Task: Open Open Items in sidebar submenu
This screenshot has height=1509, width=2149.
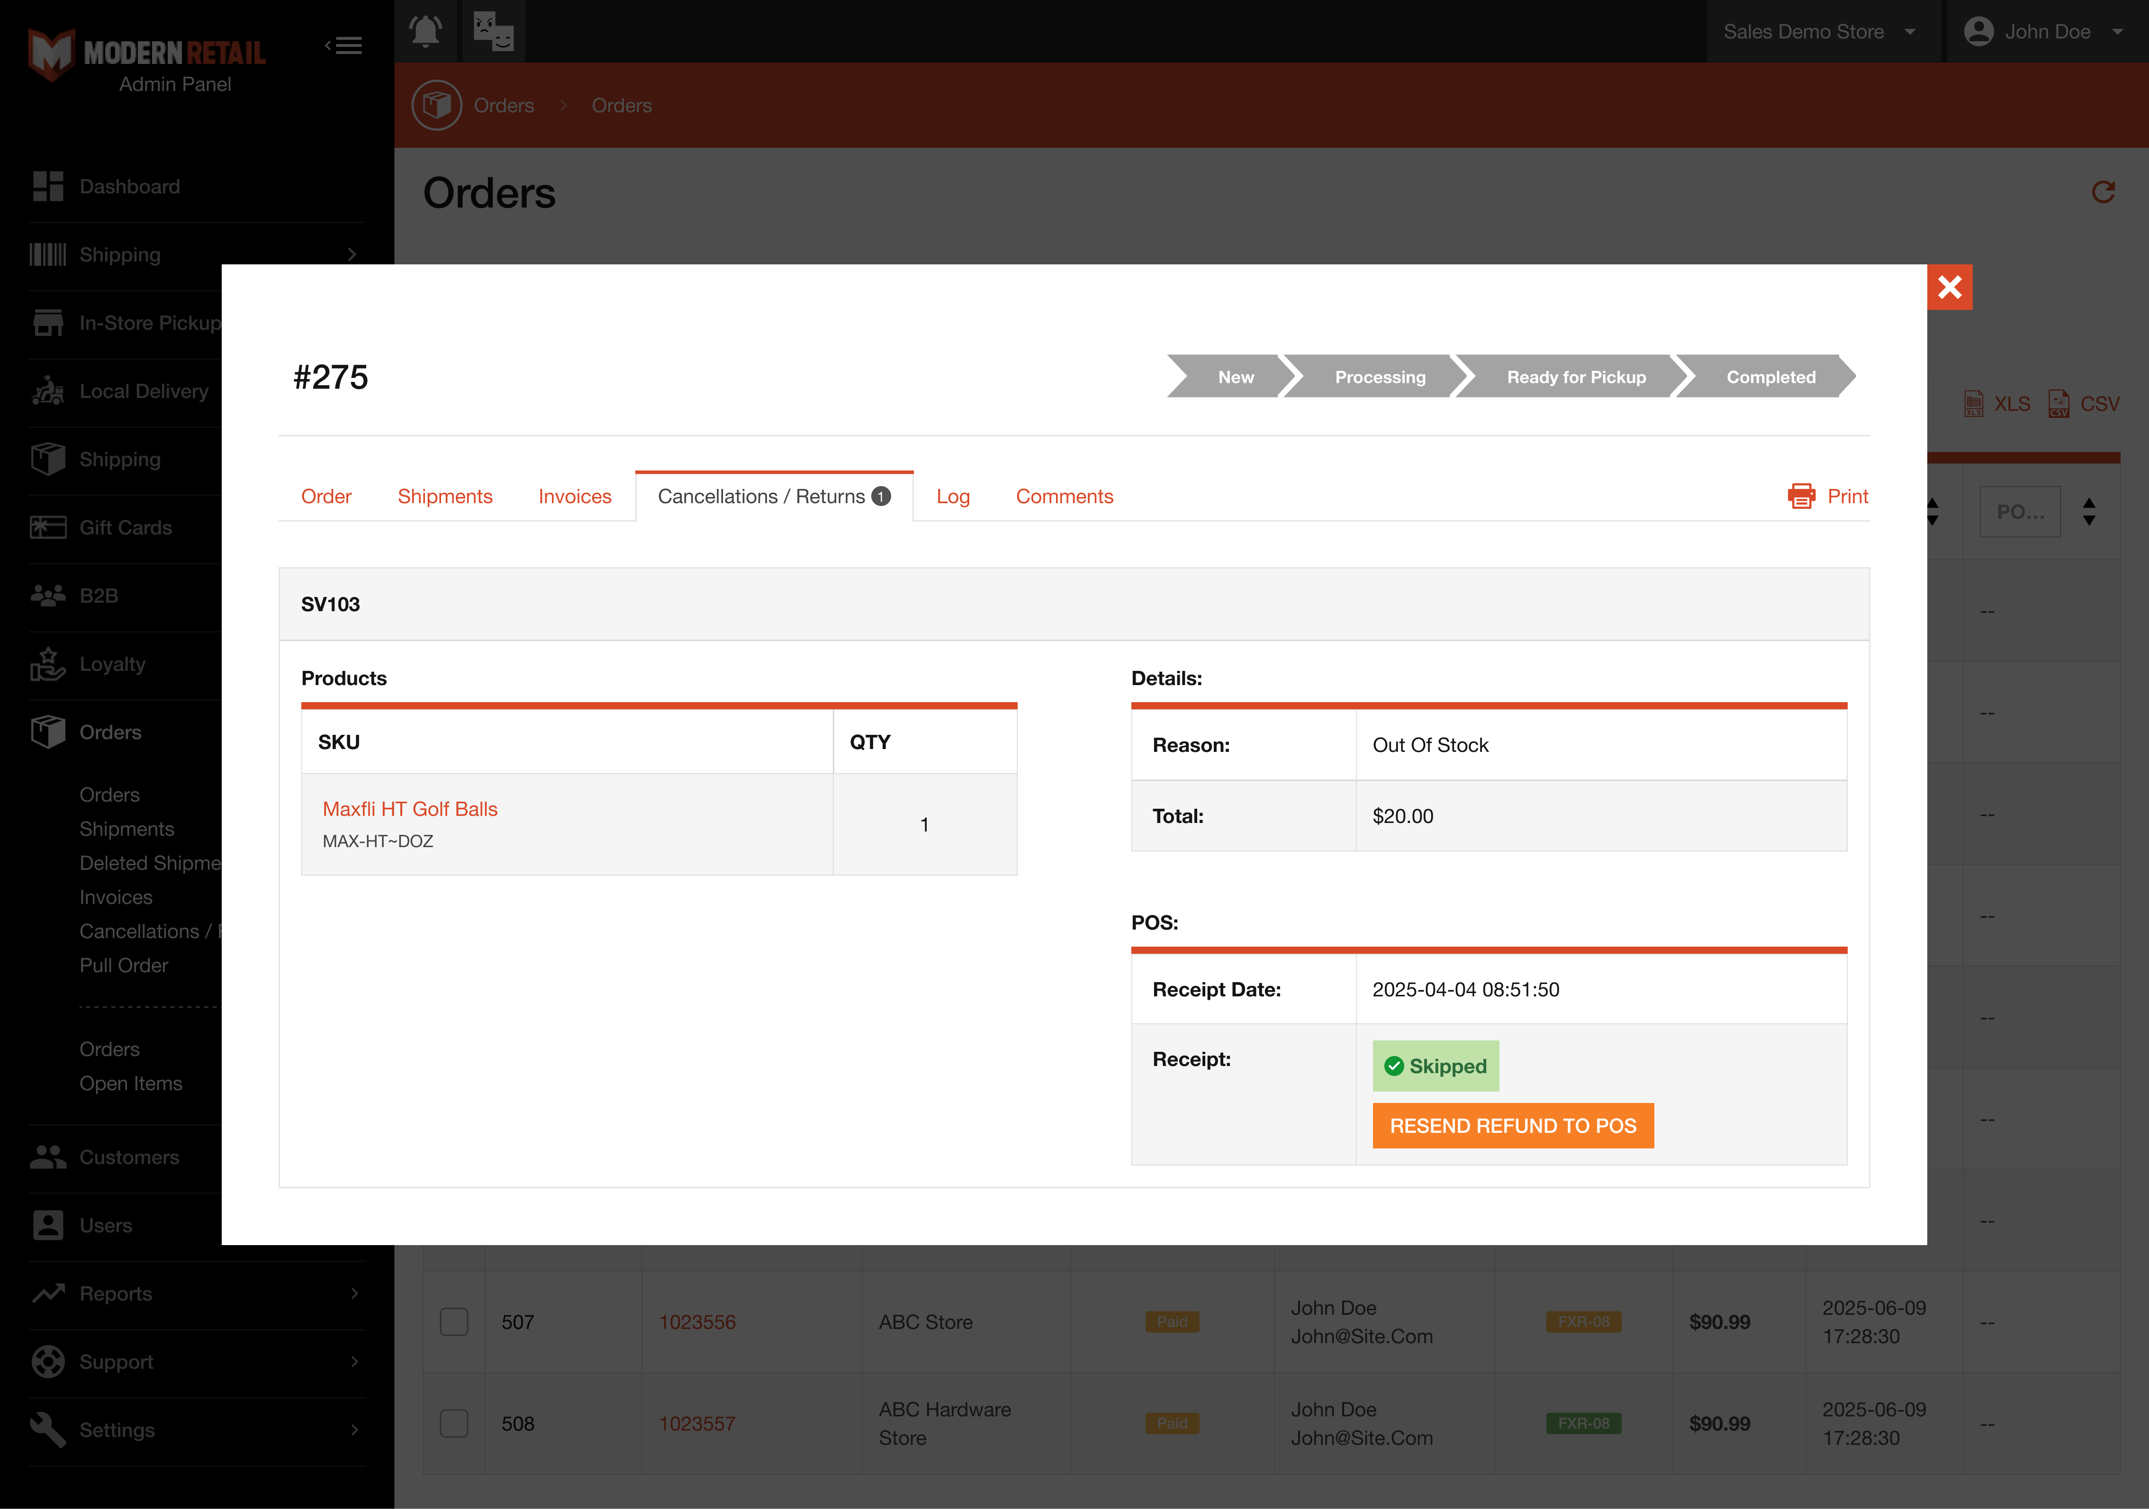Action: [x=131, y=1083]
